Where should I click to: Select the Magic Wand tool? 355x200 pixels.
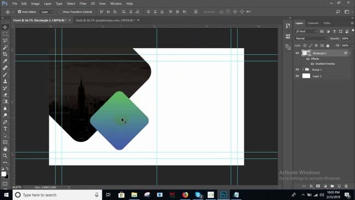tap(5, 48)
